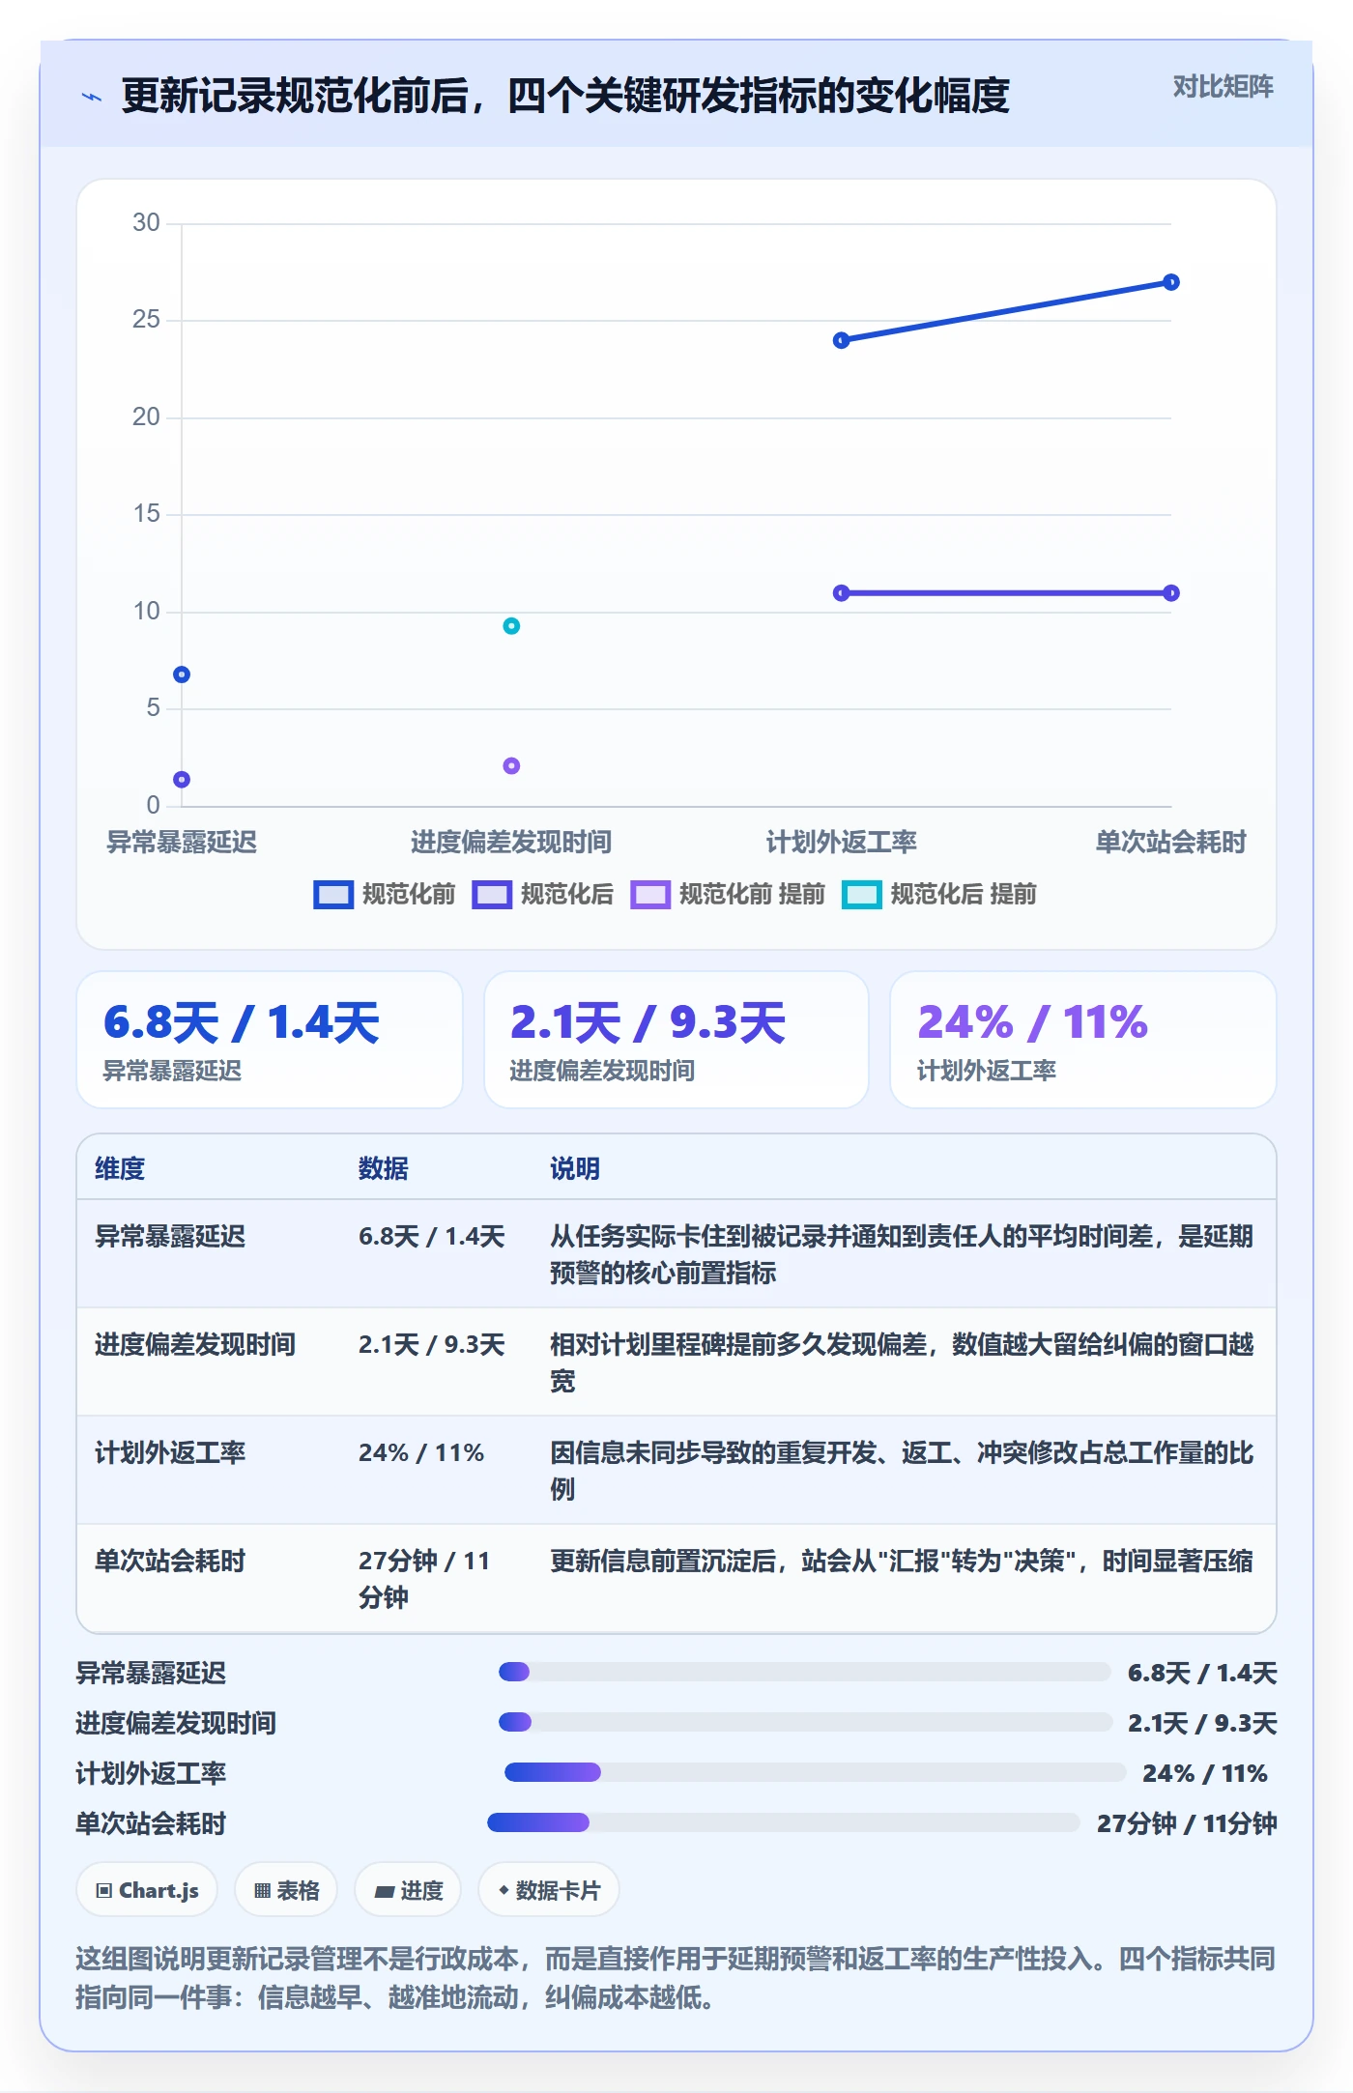Image resolution: width=1353 pixels, height=2093 pixels.
Task: Click the 24% / 11% progress value label
Action: point(1204,1773)
